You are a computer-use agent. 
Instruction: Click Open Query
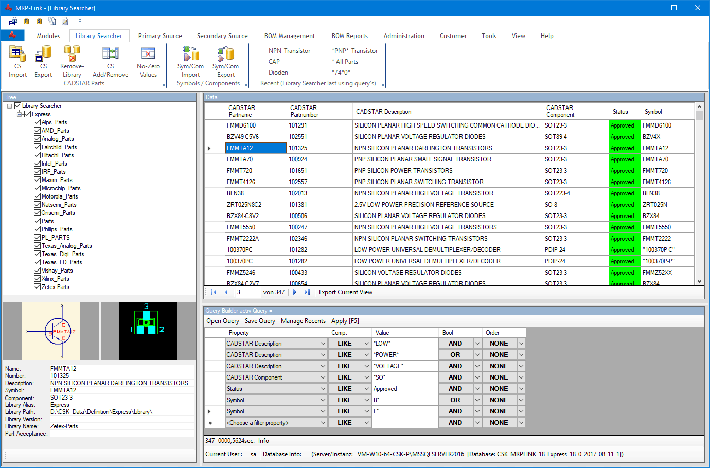tap(223, 321)
